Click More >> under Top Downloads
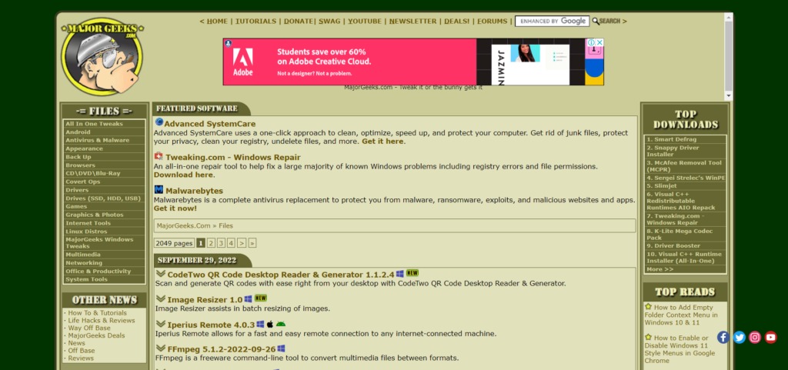 [659, 269]
